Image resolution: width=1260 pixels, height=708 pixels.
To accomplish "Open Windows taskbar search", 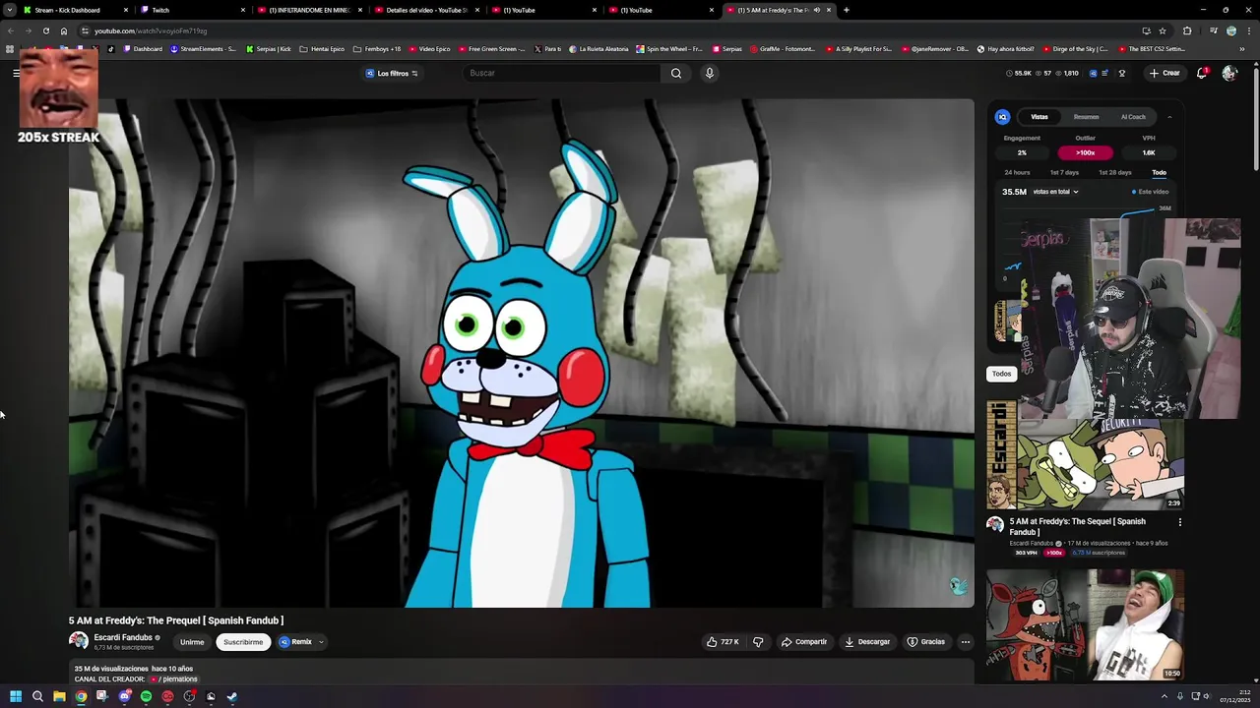I will [x=37, y=696].
